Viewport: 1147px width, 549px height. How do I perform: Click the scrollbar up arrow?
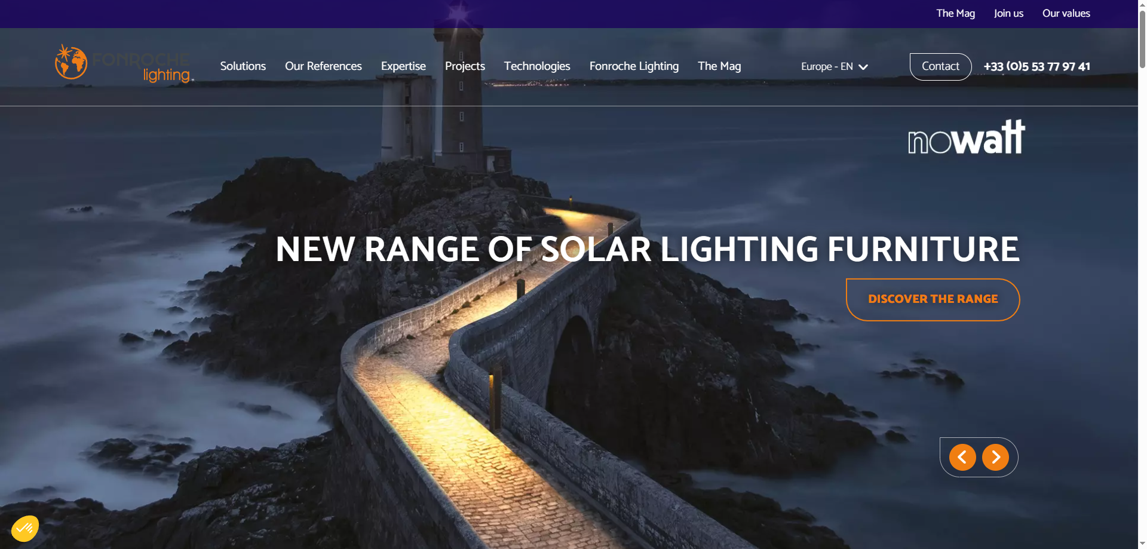pyautogui.click(x=1141, y=5)
